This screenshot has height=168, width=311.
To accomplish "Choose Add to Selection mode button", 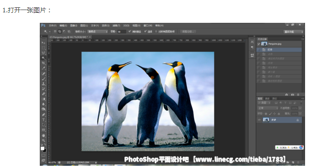I will (59, 31).
